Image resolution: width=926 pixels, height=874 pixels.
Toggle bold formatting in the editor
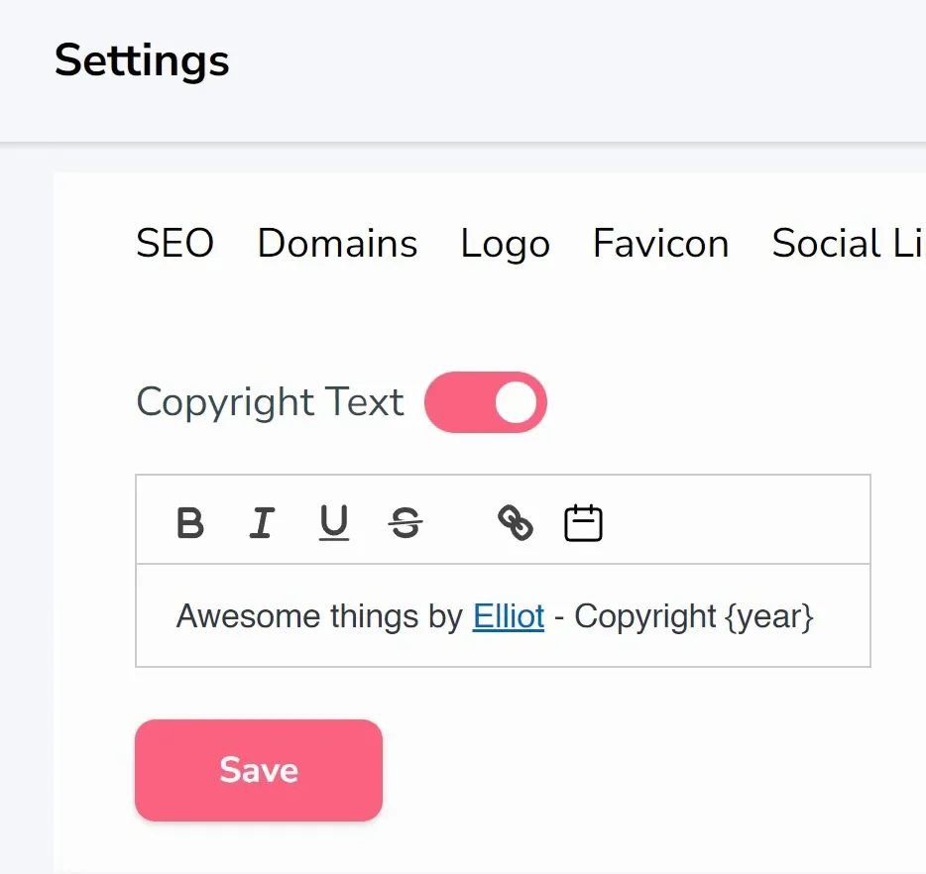(190, 522)
